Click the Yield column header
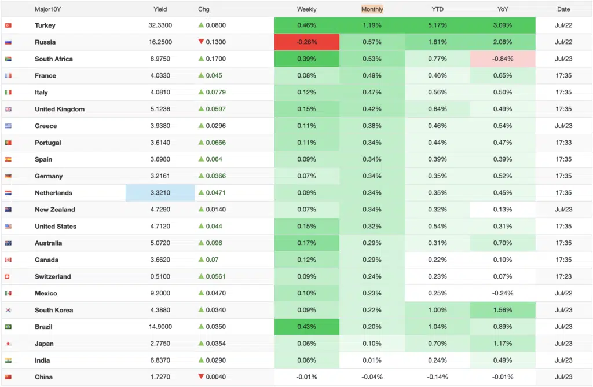 tap(160, 9)
